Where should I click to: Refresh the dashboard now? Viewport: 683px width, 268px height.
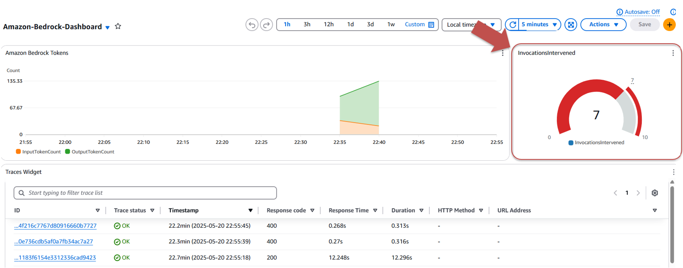(513, 25)
